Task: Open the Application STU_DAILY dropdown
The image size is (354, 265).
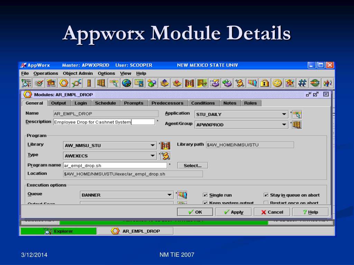Action: [241, 115]
